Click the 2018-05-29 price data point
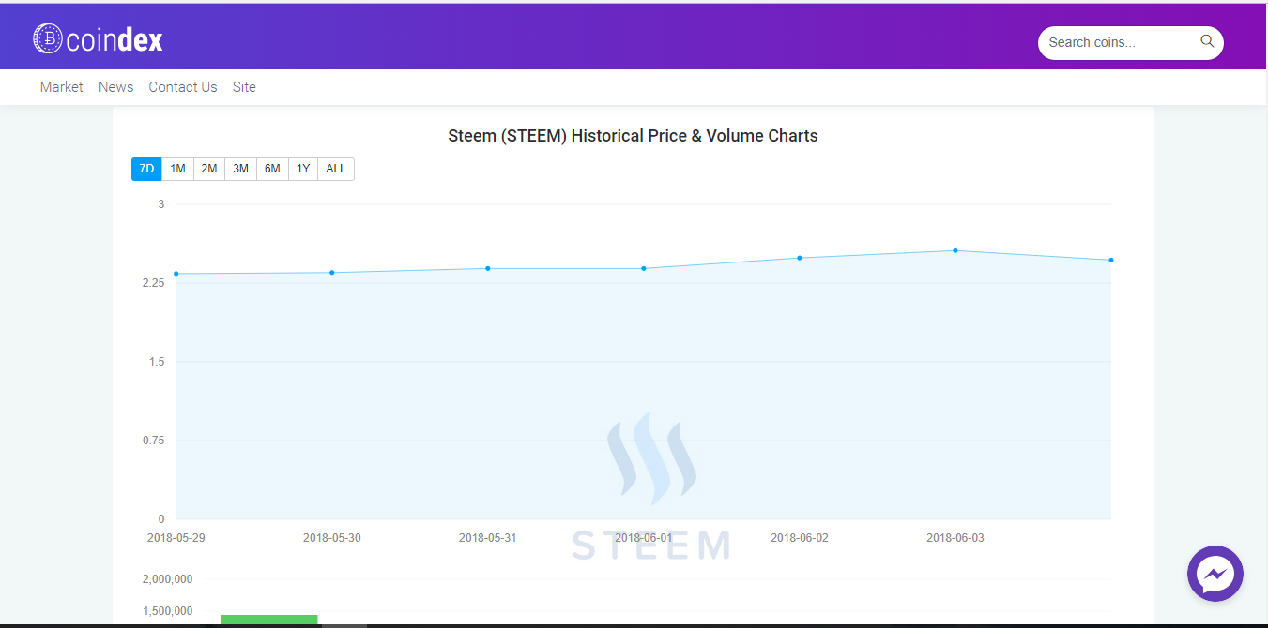 176,274
